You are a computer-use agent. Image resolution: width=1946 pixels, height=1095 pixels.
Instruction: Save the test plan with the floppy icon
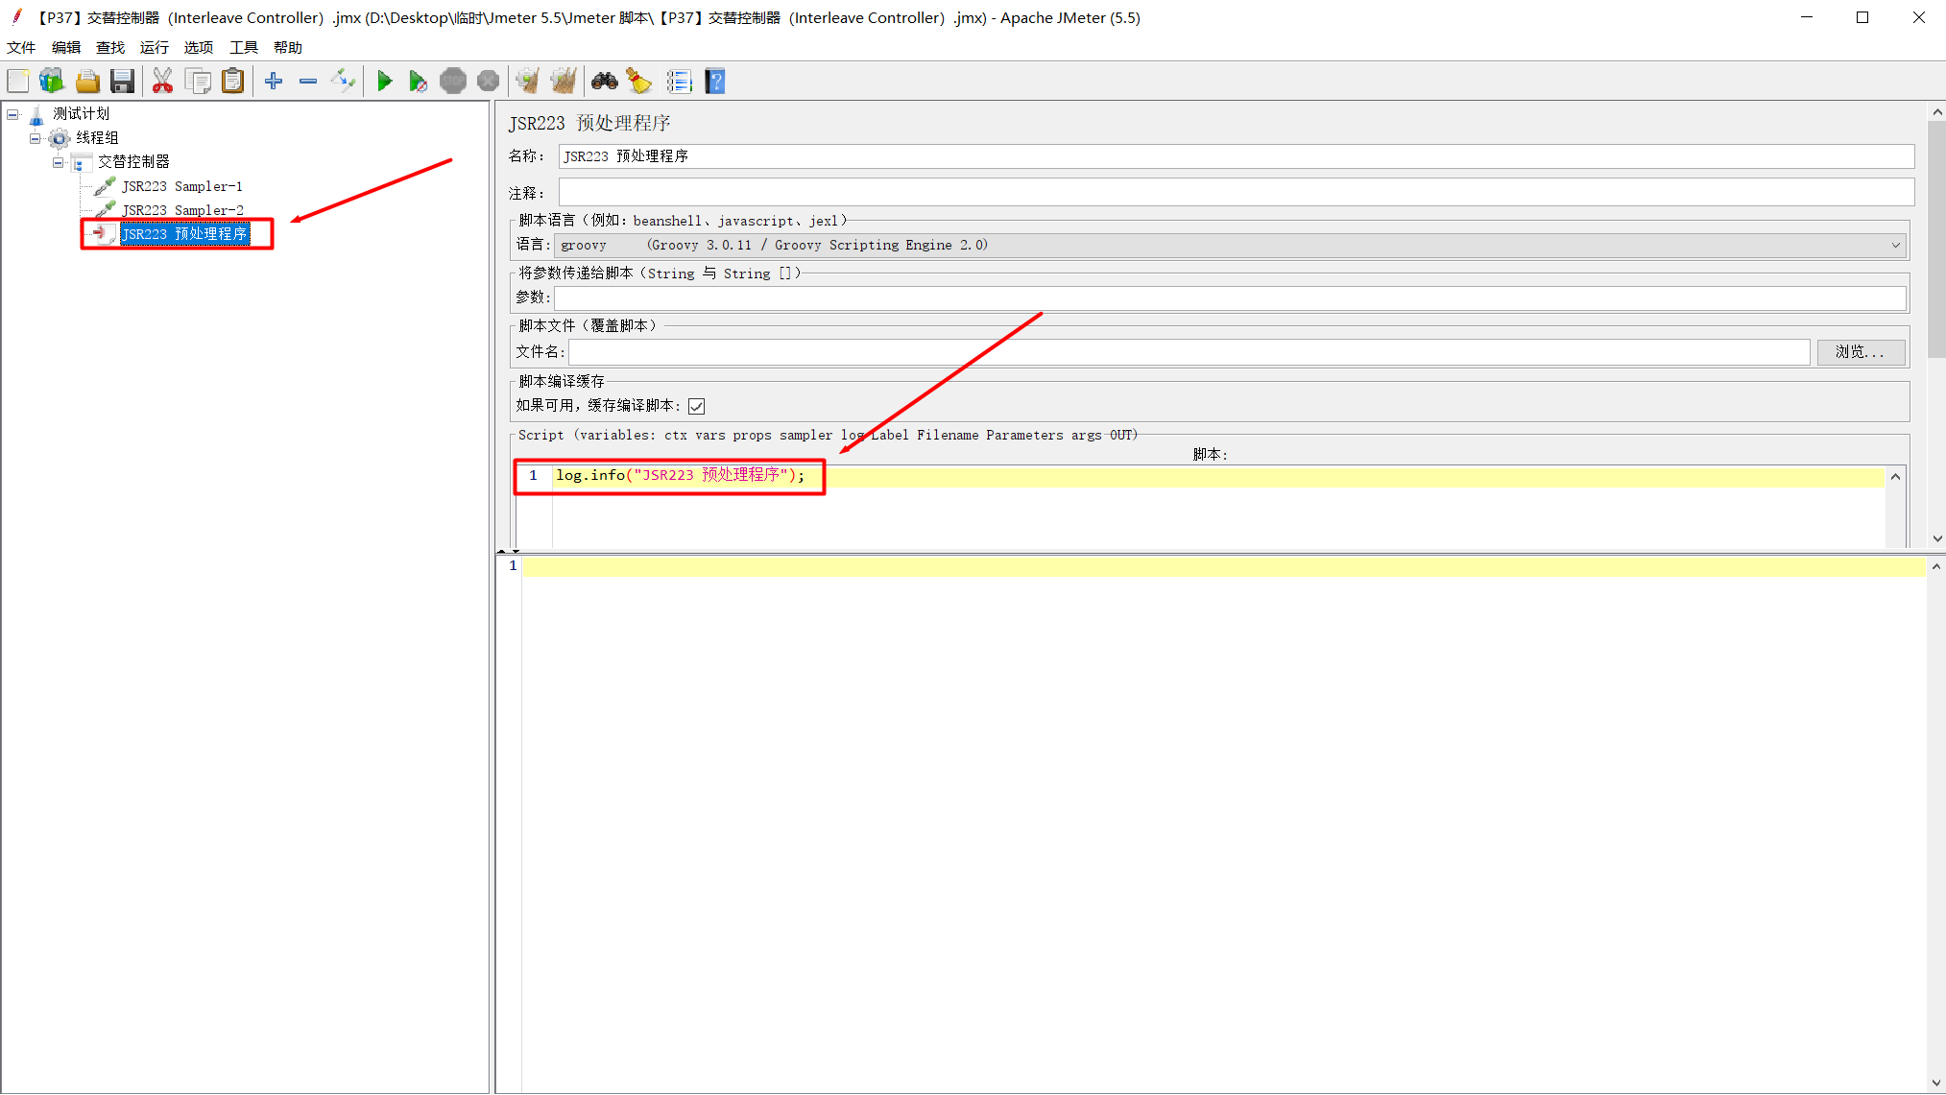click(122, 82)
